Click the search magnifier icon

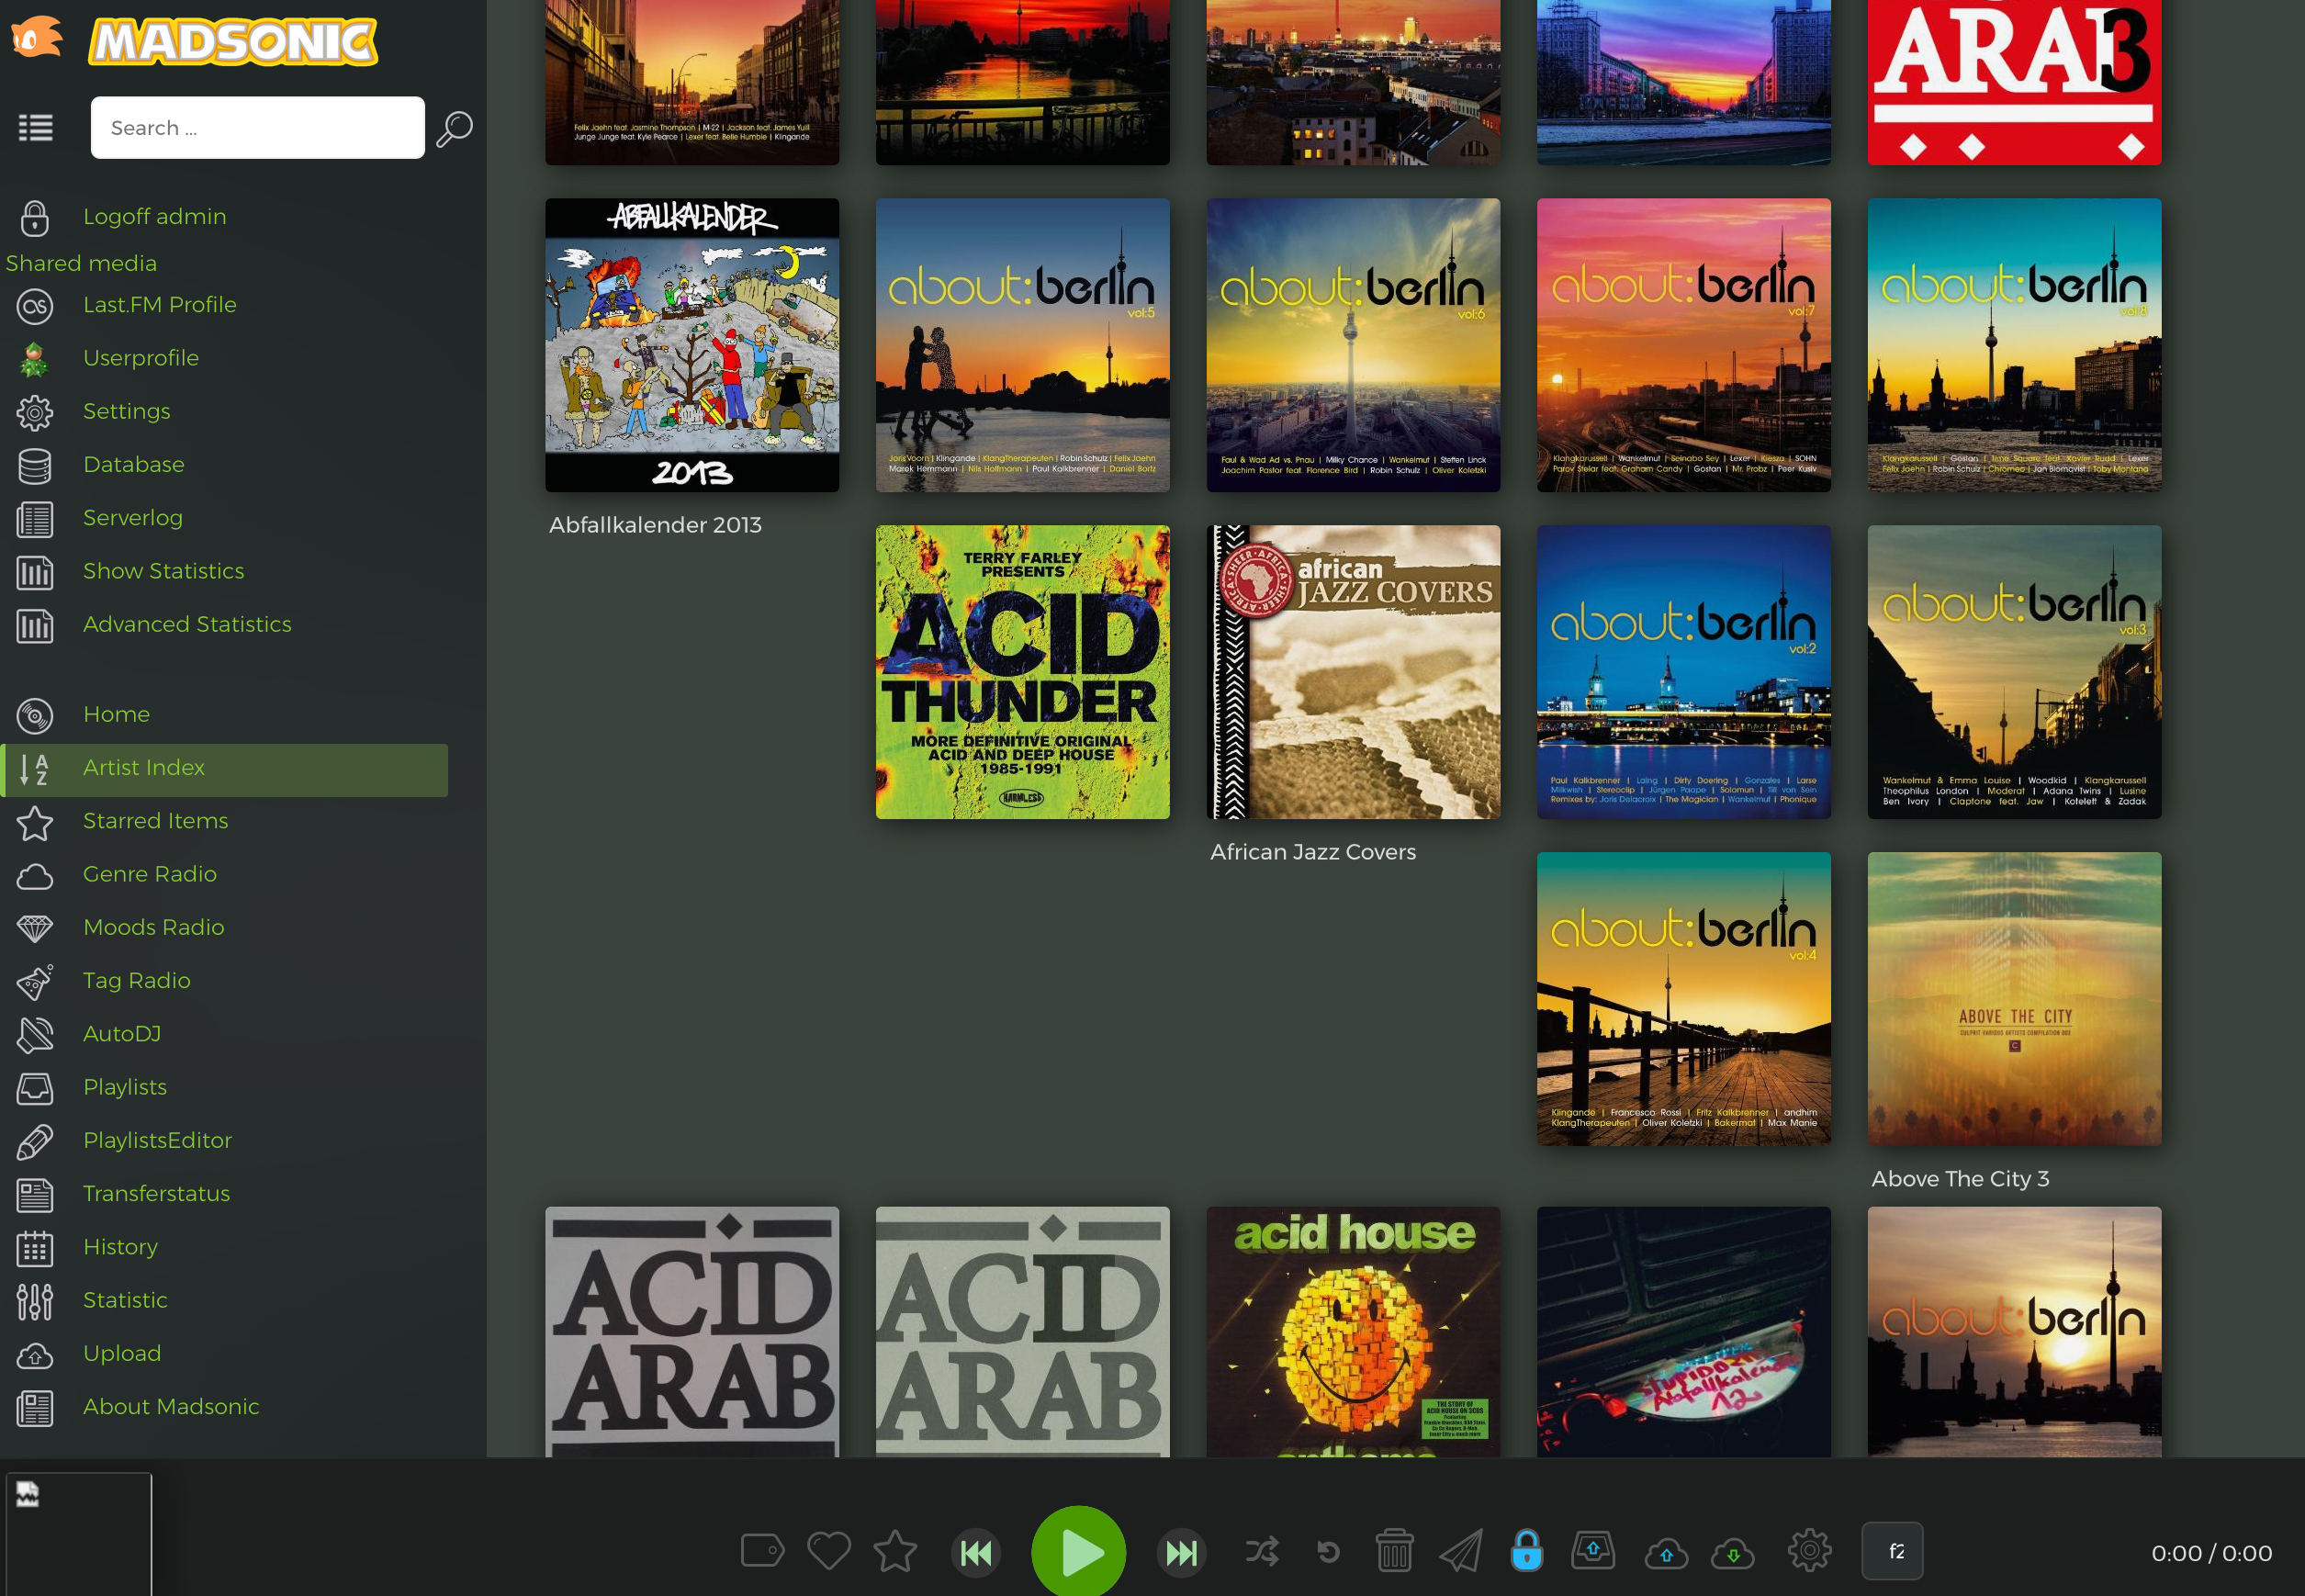(455, 128)
